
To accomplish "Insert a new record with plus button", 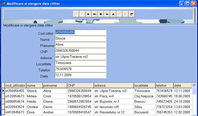I will tap(101, 14).
